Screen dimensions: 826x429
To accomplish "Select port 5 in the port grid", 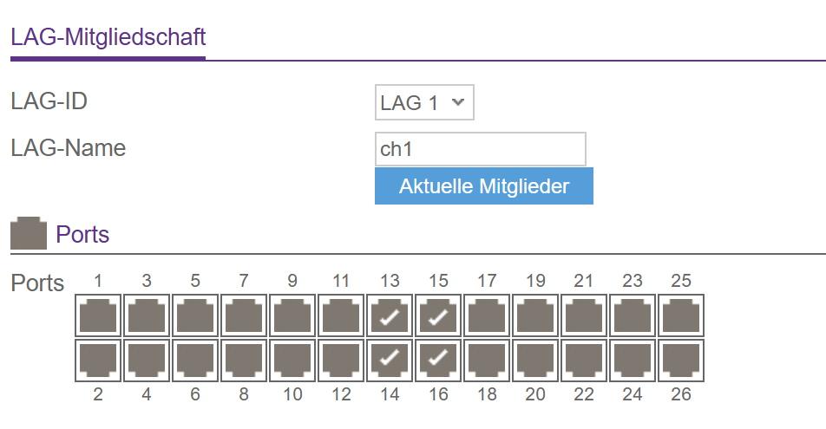I will [195, 316].
